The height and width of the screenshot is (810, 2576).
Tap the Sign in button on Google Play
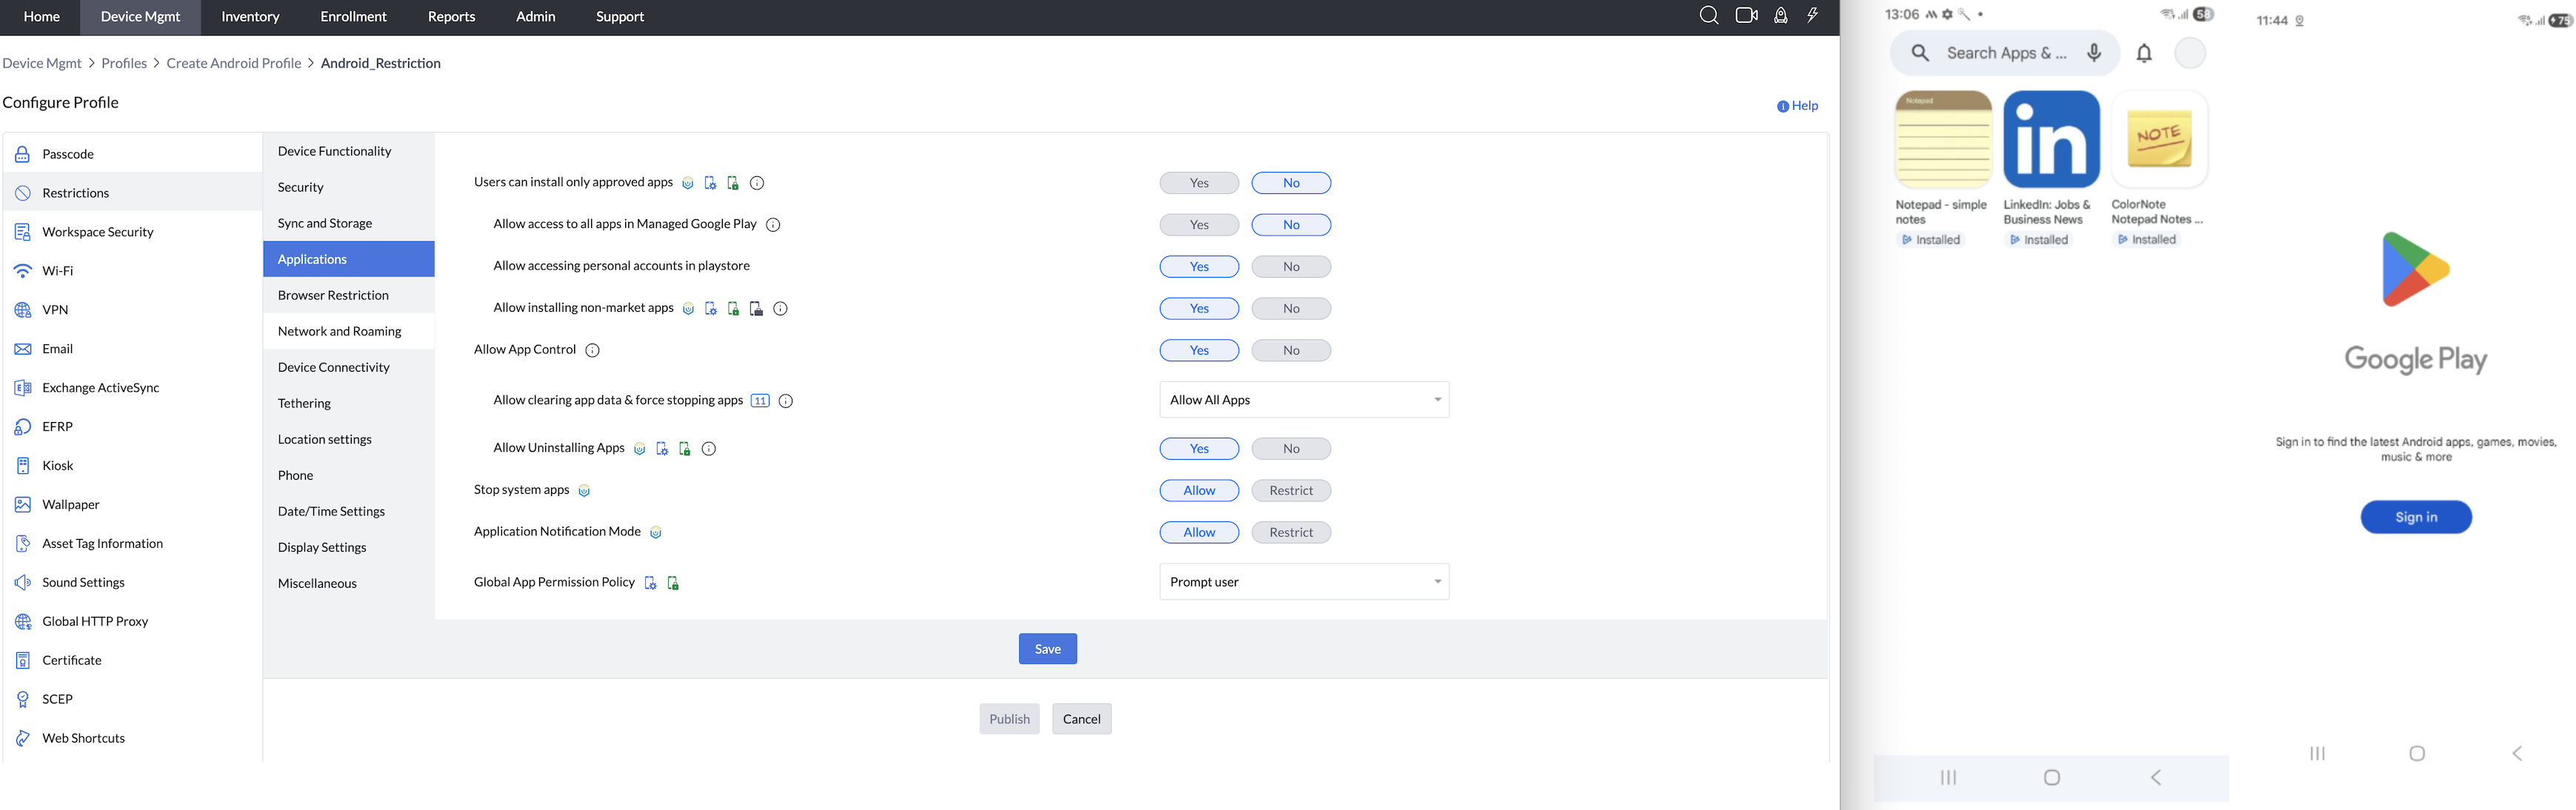pyautogui.click(x=2415, y=517)
